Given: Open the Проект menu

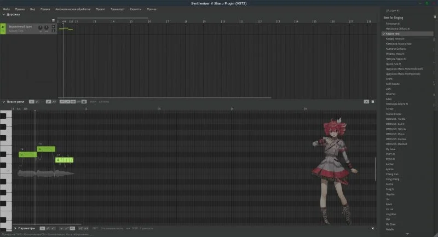Looking at the screenshot, I should (x=101, y=9).
